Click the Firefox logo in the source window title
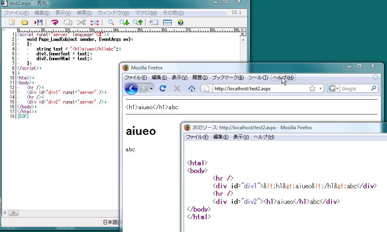 (x=187, y=127)
